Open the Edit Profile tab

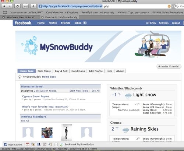coord(96,71)
